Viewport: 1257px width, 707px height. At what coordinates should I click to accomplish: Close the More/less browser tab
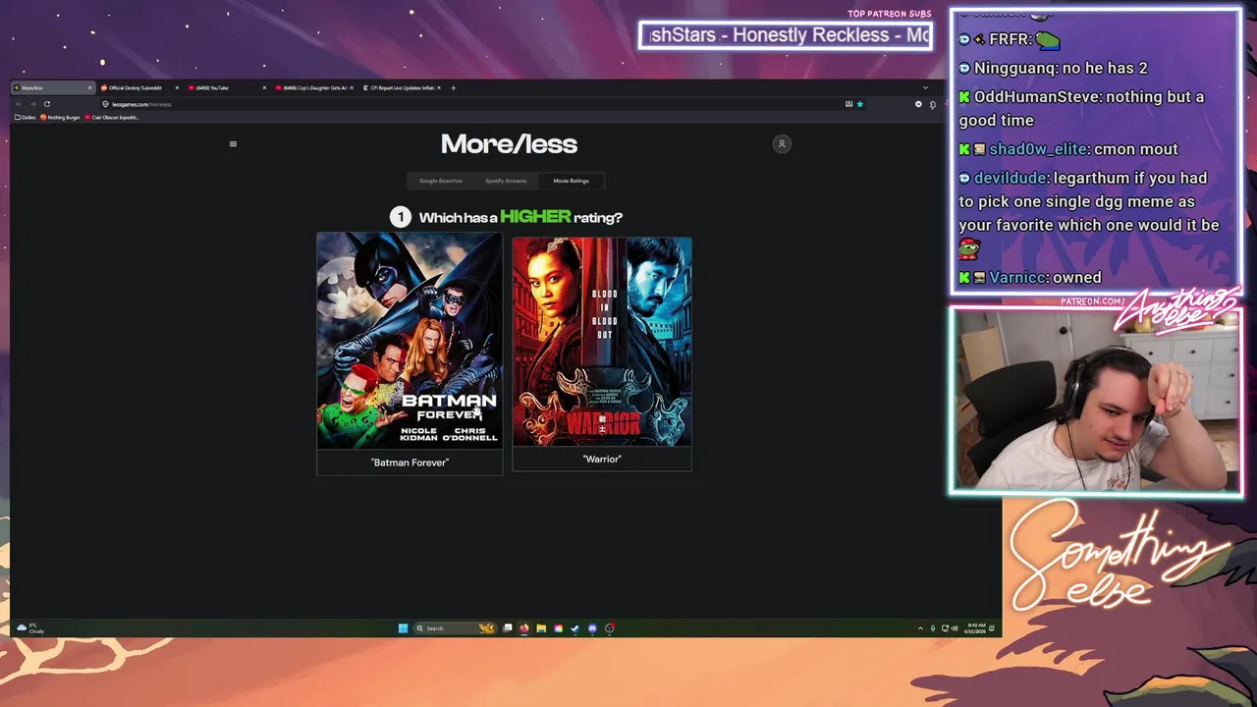(89, 88)
